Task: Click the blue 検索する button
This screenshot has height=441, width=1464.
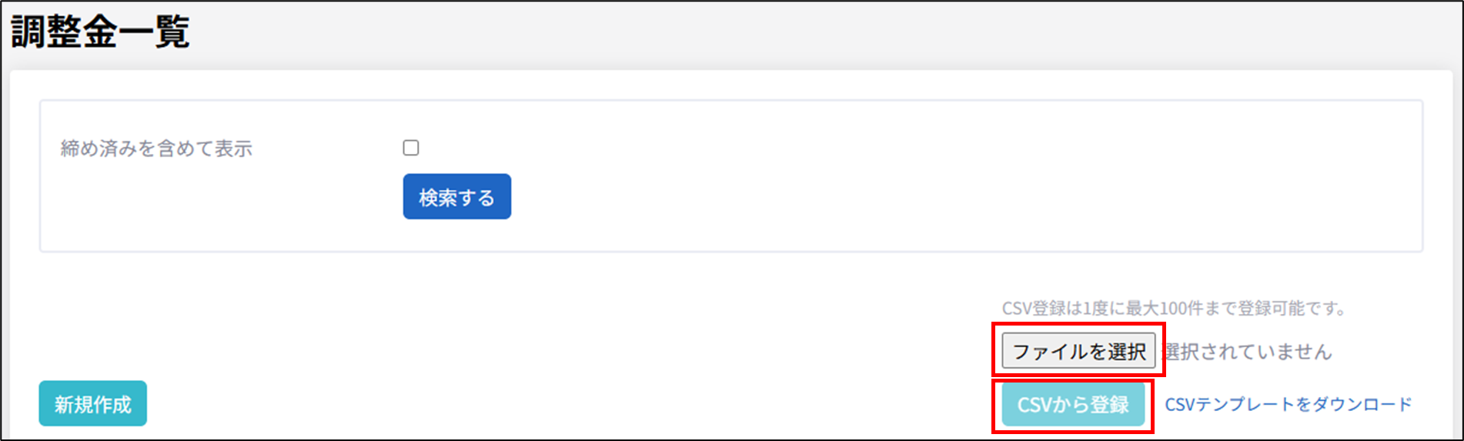Action: (456, 197)
